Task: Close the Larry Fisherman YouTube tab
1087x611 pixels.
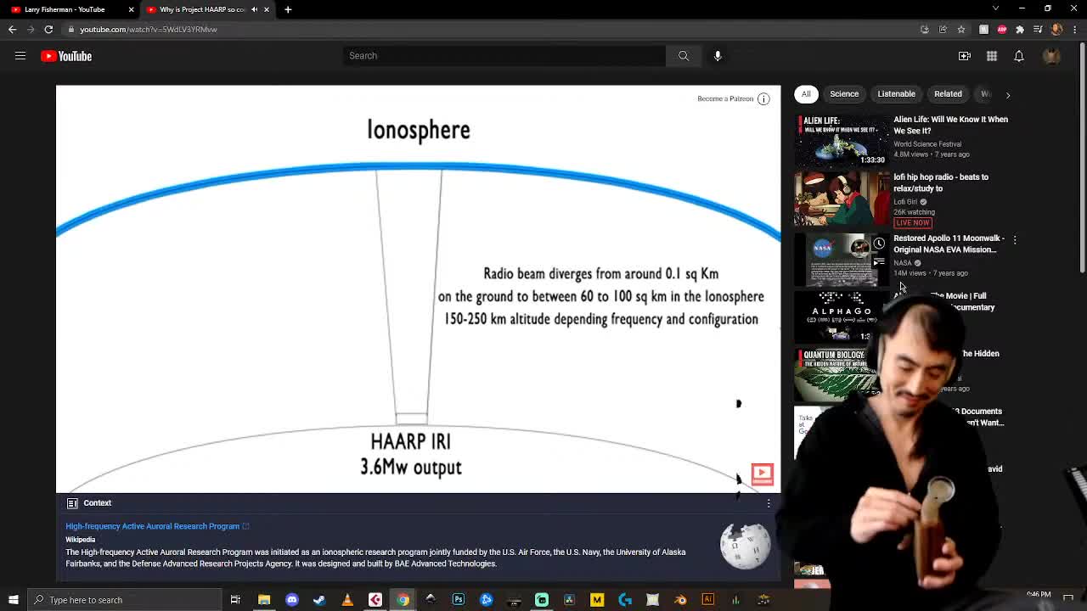Action: click(x=131, y=9)
